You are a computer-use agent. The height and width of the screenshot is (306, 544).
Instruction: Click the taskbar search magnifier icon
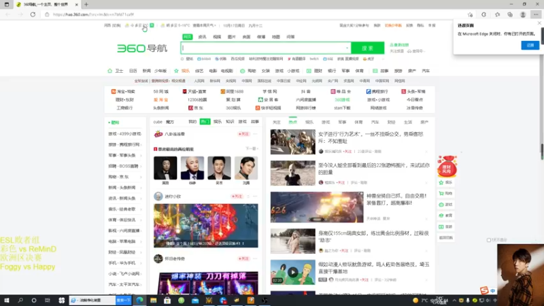click(20, 301)
